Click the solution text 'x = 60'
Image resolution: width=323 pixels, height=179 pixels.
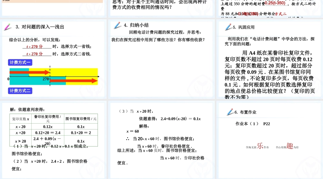click(x=133, y=131)
